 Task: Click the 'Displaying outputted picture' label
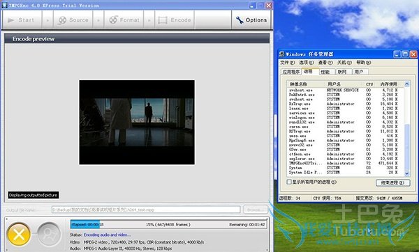point(33,195)
